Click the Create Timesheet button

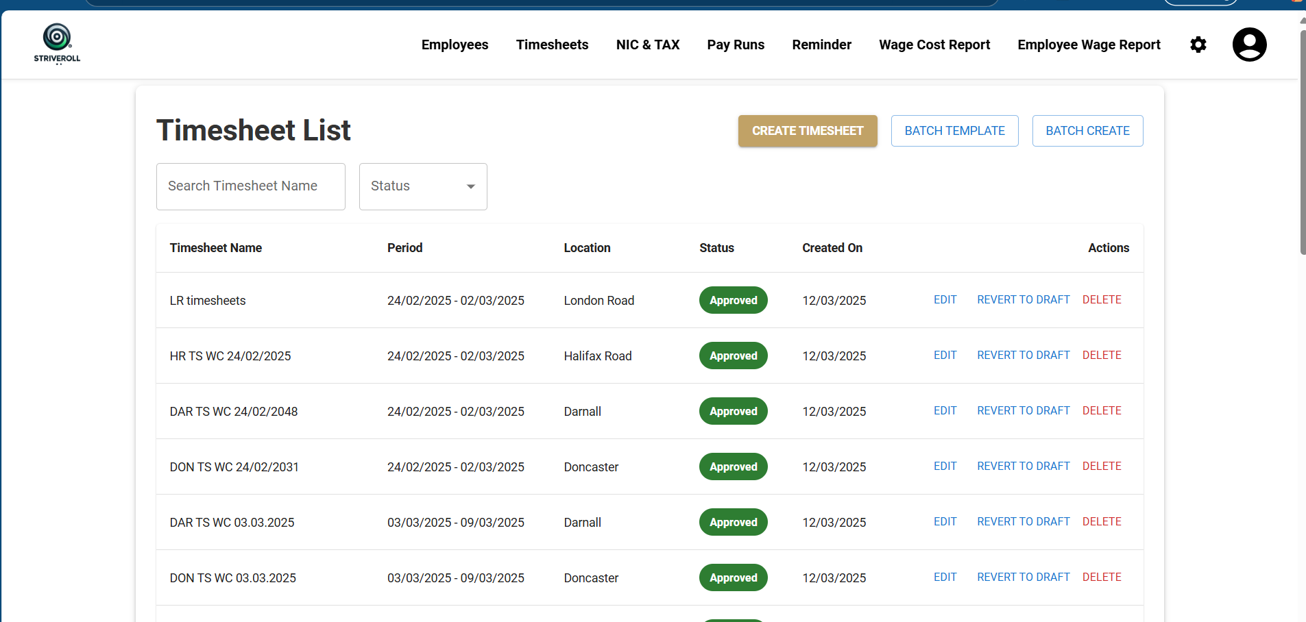point(808,131)
